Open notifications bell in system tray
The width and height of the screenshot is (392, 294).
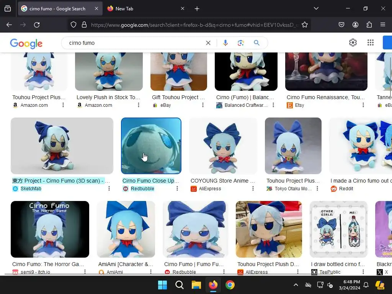coord(366,285)
